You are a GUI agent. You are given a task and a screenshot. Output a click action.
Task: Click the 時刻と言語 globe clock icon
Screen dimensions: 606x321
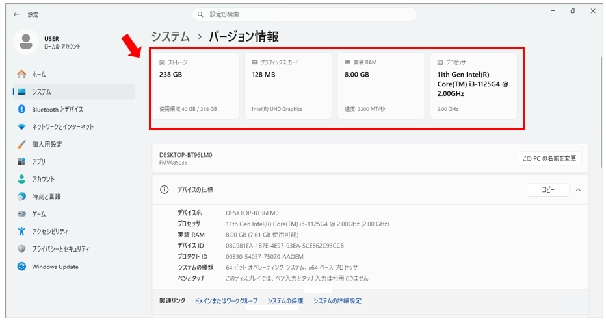coord(21,196)
